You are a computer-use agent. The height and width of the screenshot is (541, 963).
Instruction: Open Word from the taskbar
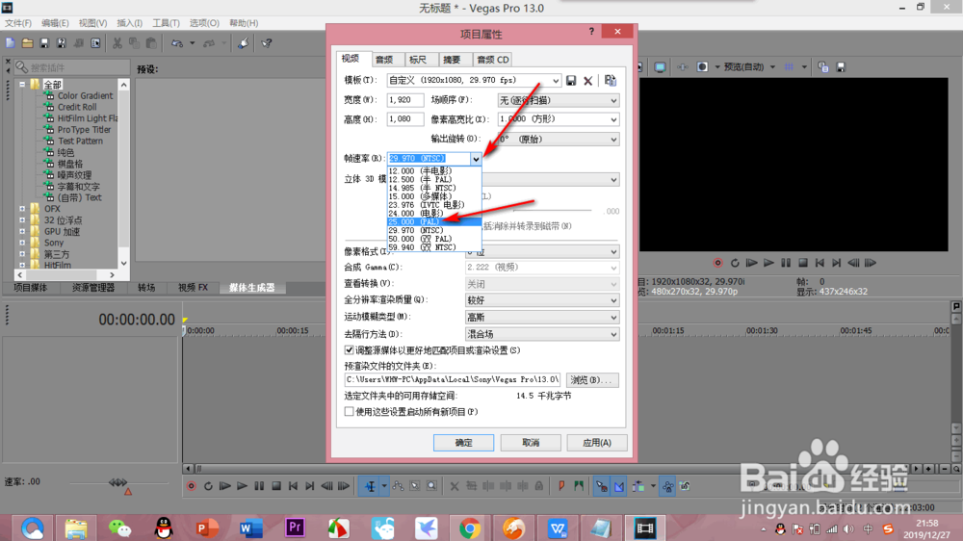point(250,528)
